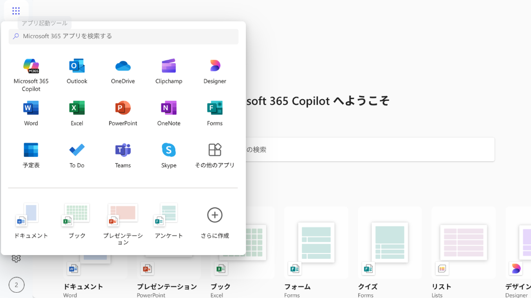Screen dimensions: 531x298
Task: Create a new アンケート form
Action: click(169, 221)
